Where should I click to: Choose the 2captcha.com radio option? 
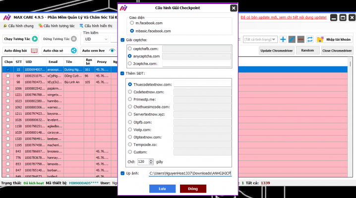click(130, 63)
